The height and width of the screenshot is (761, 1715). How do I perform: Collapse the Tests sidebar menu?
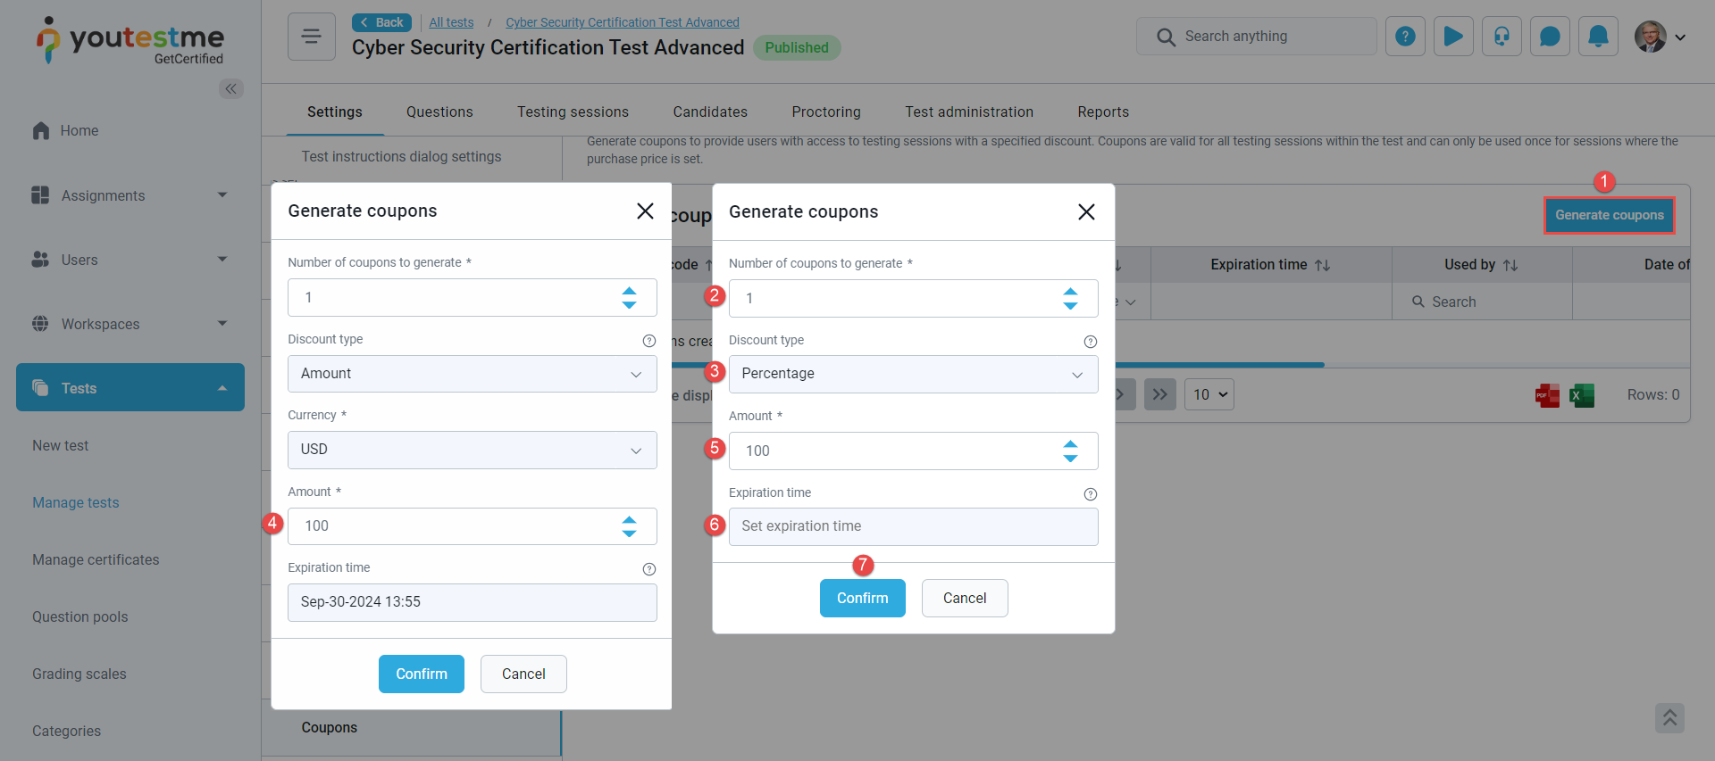click(130, 387)
